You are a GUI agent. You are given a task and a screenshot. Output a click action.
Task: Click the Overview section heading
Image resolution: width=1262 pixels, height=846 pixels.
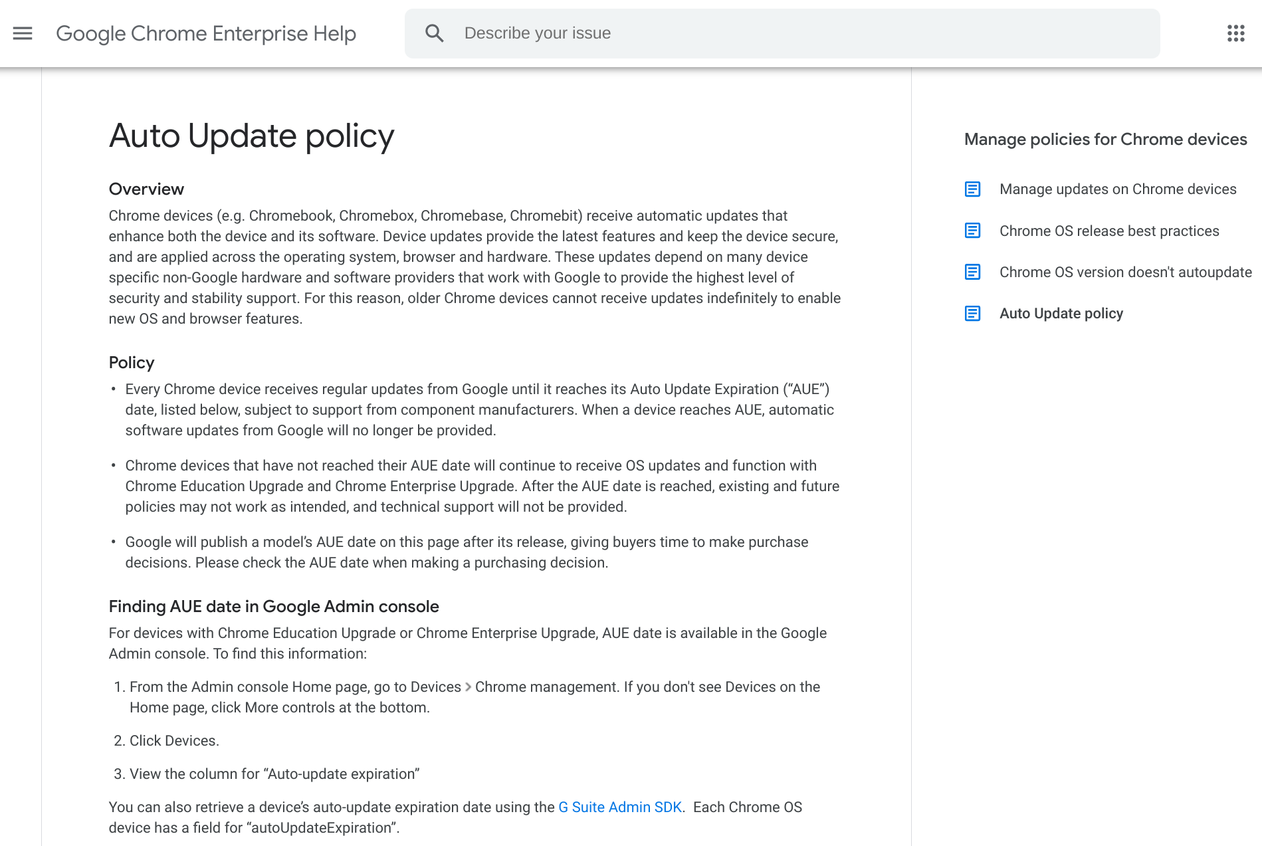146,189
